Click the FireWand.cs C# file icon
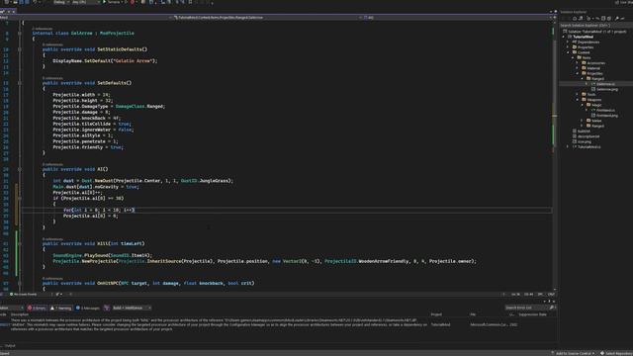 (593, 110)
